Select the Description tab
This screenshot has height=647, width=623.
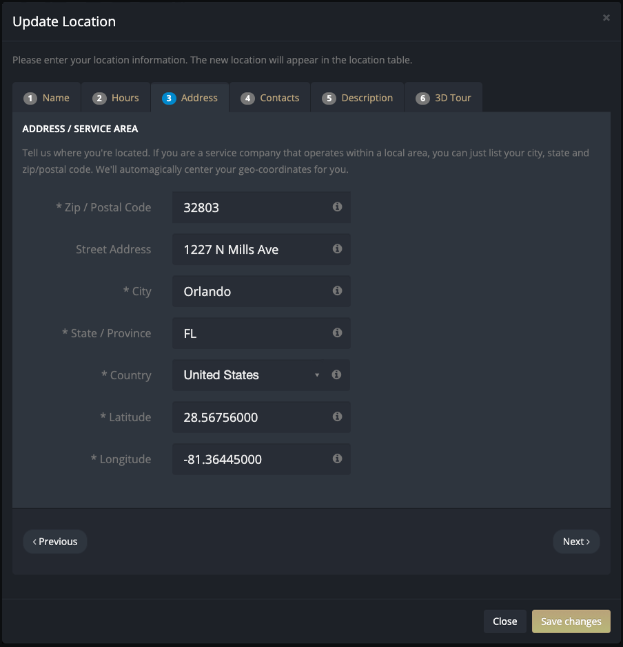(358, 98)
